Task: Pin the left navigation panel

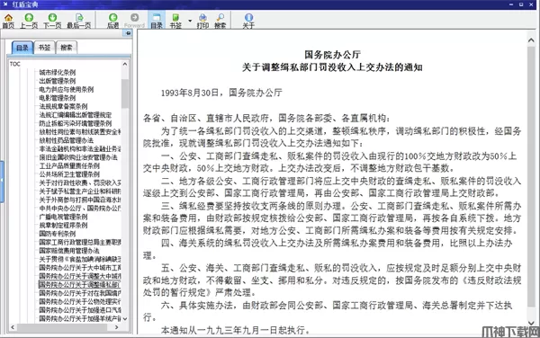Action: click(128, 33)
